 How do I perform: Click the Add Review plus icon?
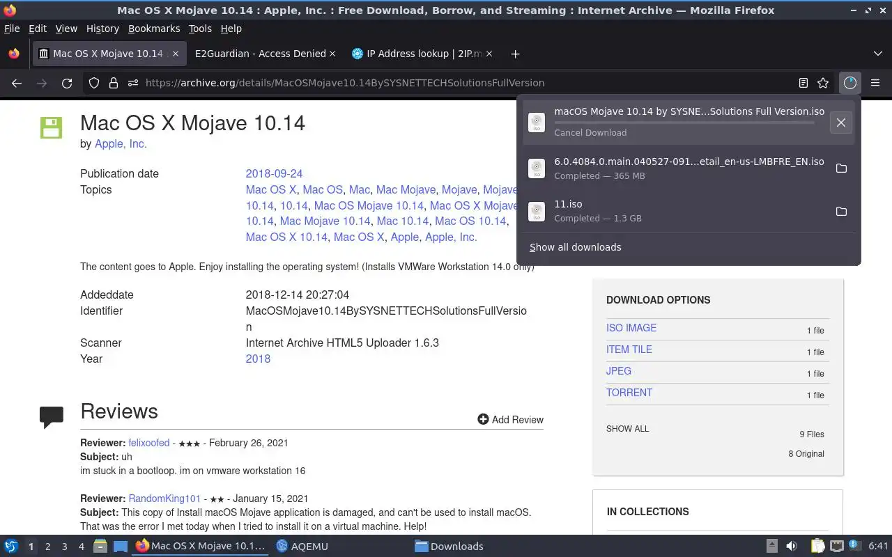[x=483, y=419]
